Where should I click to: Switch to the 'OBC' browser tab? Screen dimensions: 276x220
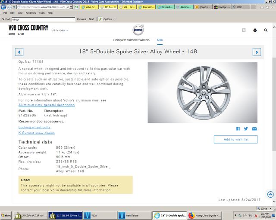click(241, 7)
